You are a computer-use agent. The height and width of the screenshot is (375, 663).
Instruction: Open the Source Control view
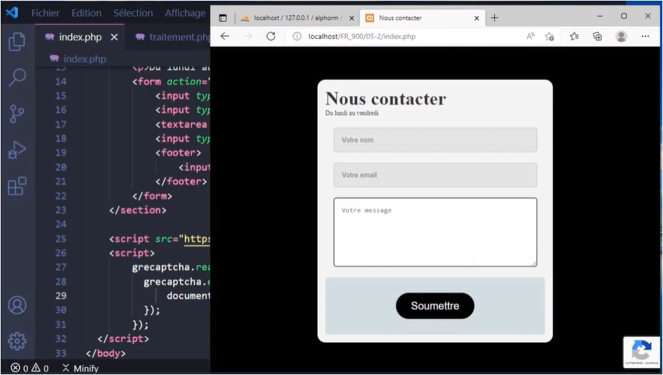tap(17, 114)
